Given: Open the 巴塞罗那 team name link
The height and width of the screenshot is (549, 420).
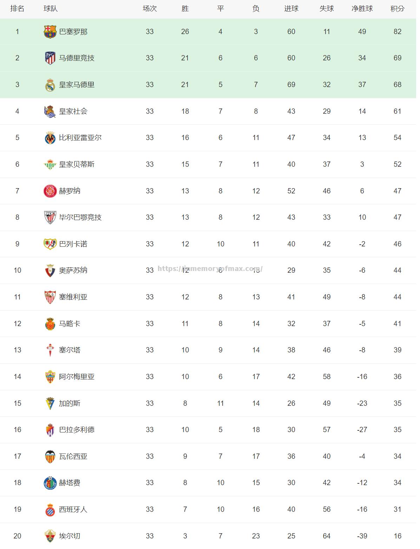Looking at the screenshot, I should 73,32.
